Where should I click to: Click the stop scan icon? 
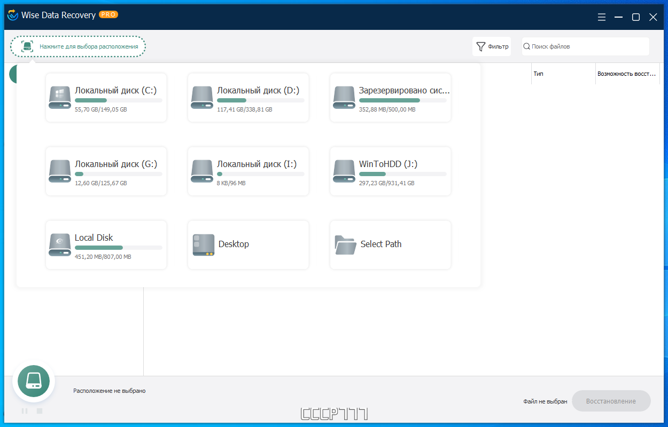click(40, 411)
